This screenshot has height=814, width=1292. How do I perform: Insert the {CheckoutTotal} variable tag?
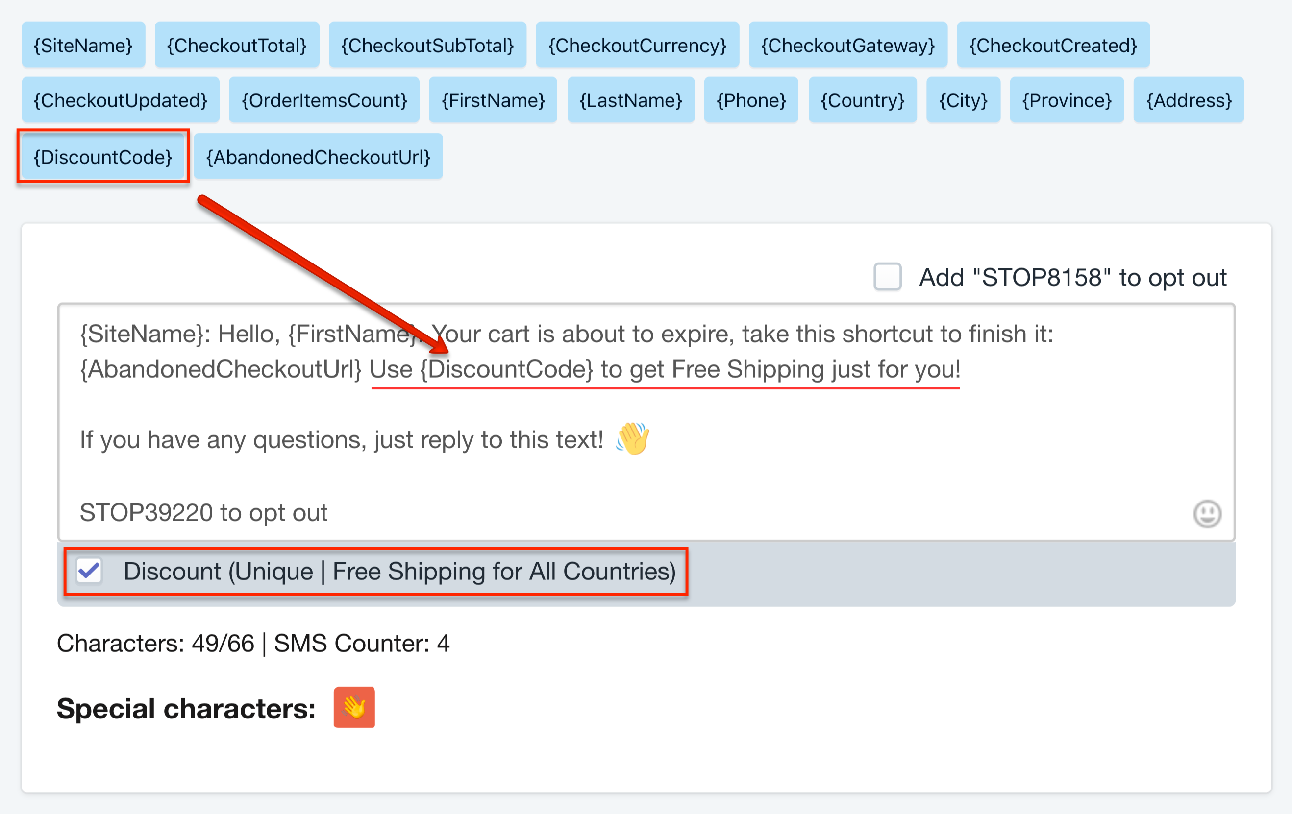pos(237,45)
